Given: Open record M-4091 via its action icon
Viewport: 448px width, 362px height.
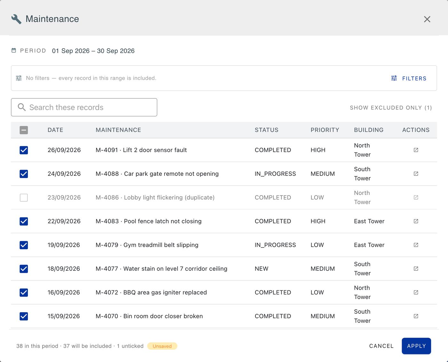Looking at the screenshot, I should point(416,150).
